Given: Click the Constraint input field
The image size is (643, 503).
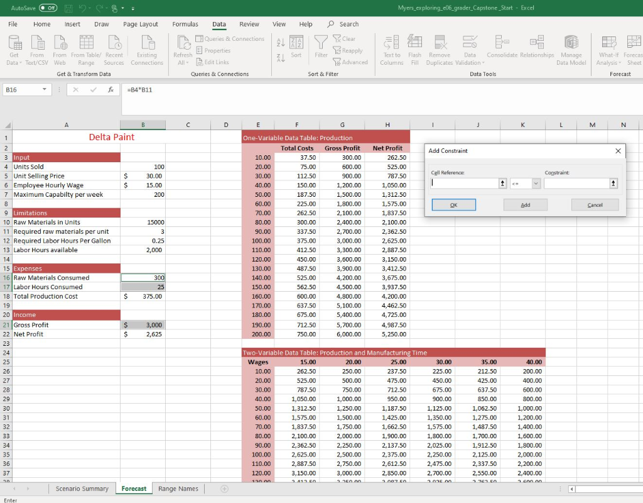Looking at the screenshot, I should coord(576,183).
